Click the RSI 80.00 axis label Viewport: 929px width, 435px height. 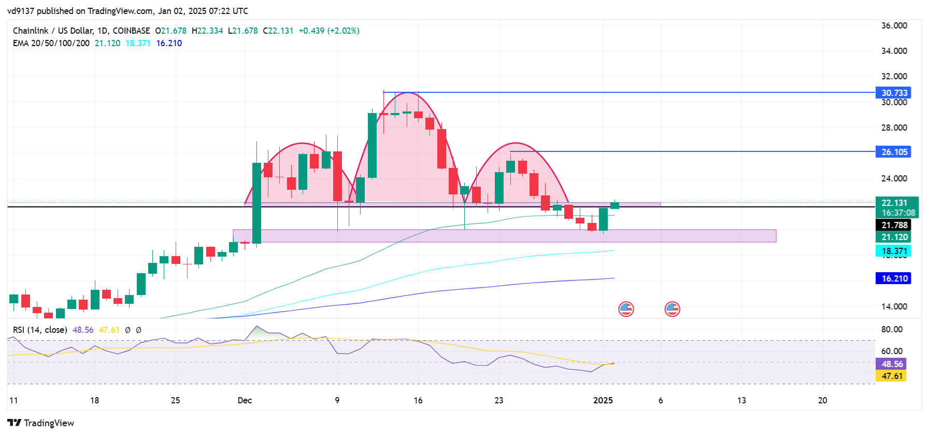point(892,329)
